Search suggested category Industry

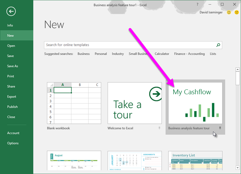tap(118, 54)
